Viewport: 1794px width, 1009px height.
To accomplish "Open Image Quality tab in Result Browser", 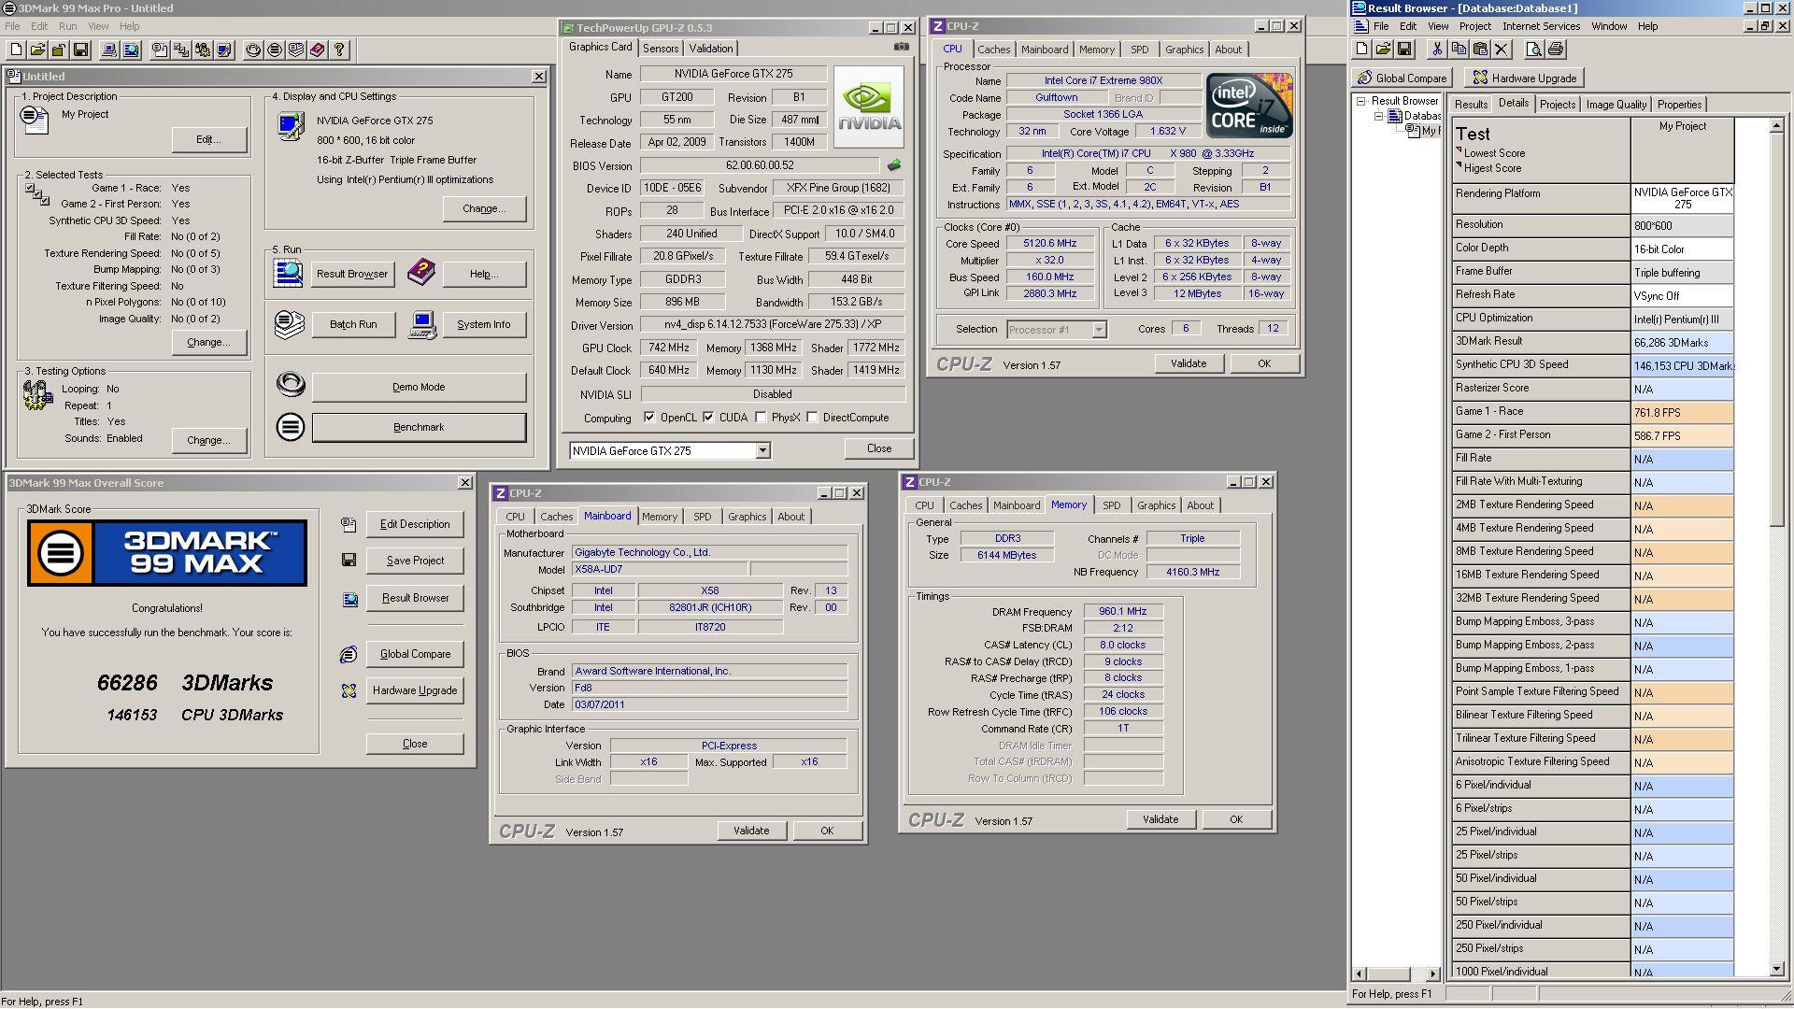I will click(1616, 105).
